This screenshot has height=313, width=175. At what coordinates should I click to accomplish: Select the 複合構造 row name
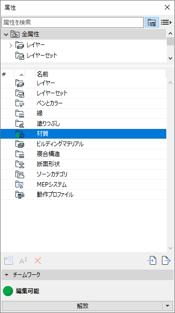pos(48,154)
